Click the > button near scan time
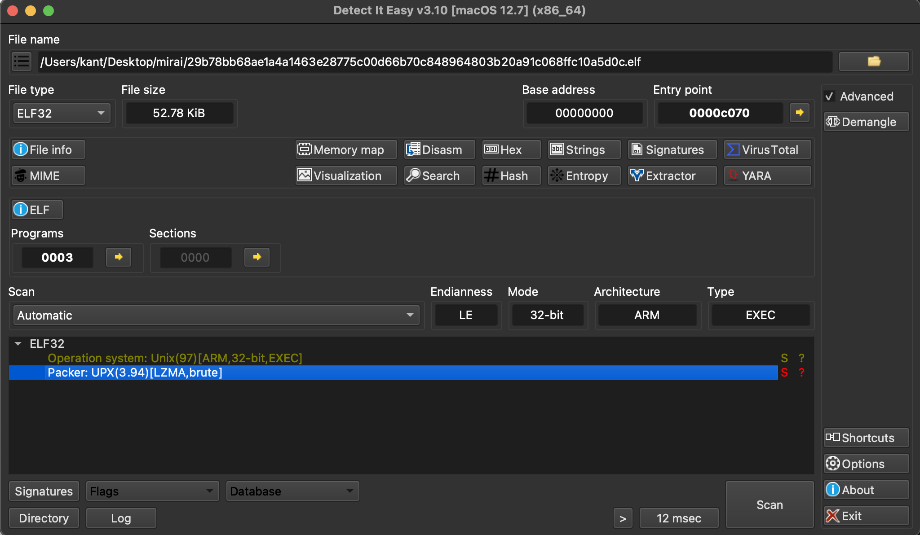This screenshot has height=535, width=920. [x=623, y=518]
